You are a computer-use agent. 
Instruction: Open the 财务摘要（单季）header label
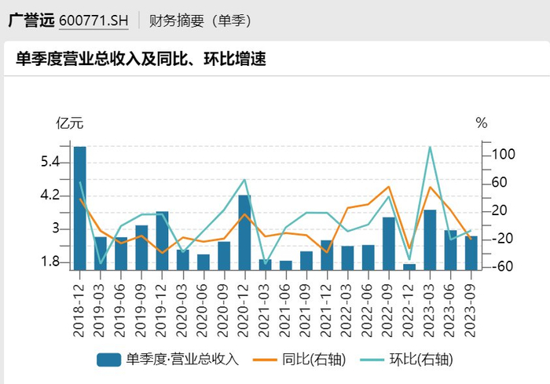click(x=200, y=20)
